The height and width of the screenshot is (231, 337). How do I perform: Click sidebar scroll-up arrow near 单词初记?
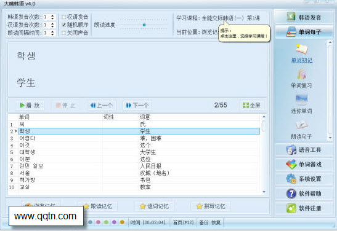(x=330, y=42)
